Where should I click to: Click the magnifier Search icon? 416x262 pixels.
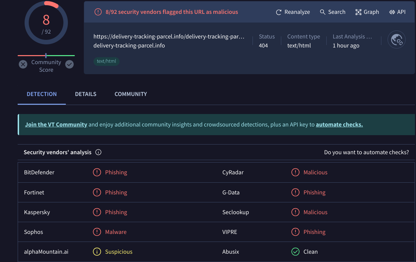click(322, 12)
